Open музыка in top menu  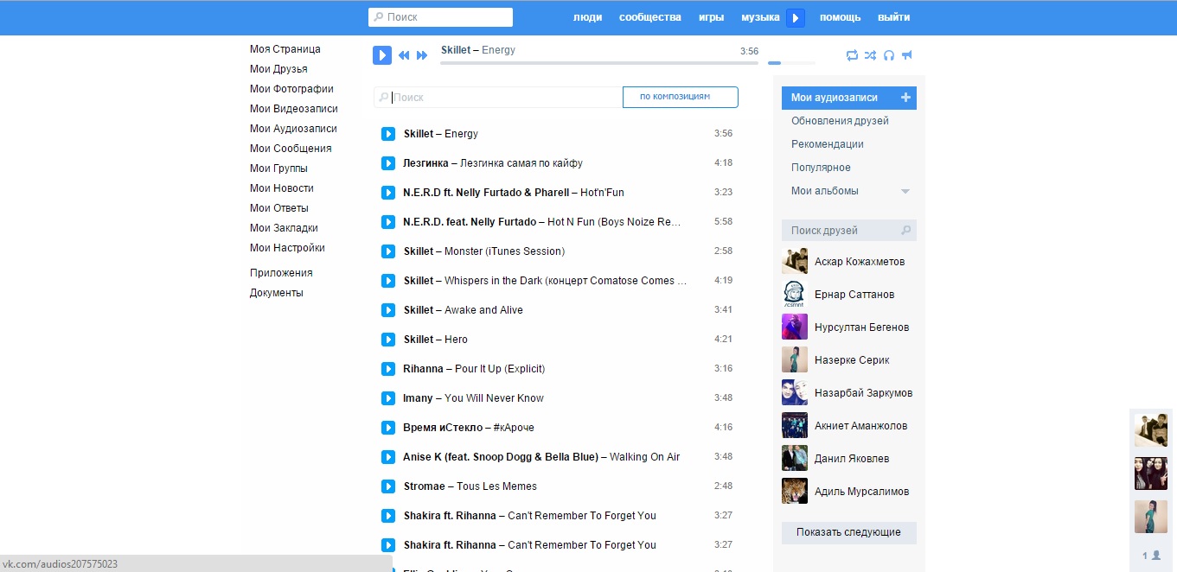[x=760, y=17]
